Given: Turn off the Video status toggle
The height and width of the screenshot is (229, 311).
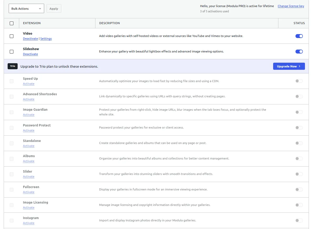Looking at the screenshot, I should [299, 36].
